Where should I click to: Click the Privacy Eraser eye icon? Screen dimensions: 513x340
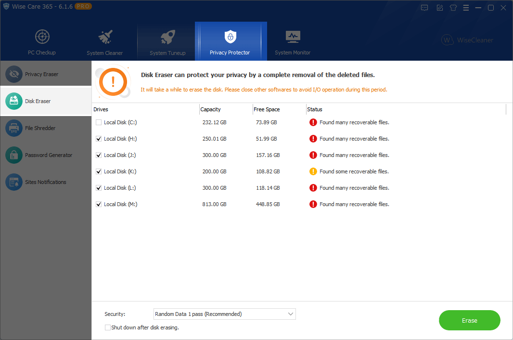click(x=14, y=74)
